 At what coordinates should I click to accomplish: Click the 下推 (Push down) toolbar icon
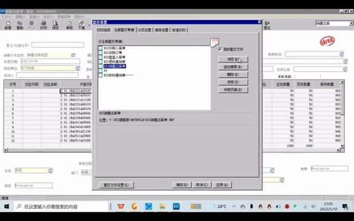click(82, 25)
